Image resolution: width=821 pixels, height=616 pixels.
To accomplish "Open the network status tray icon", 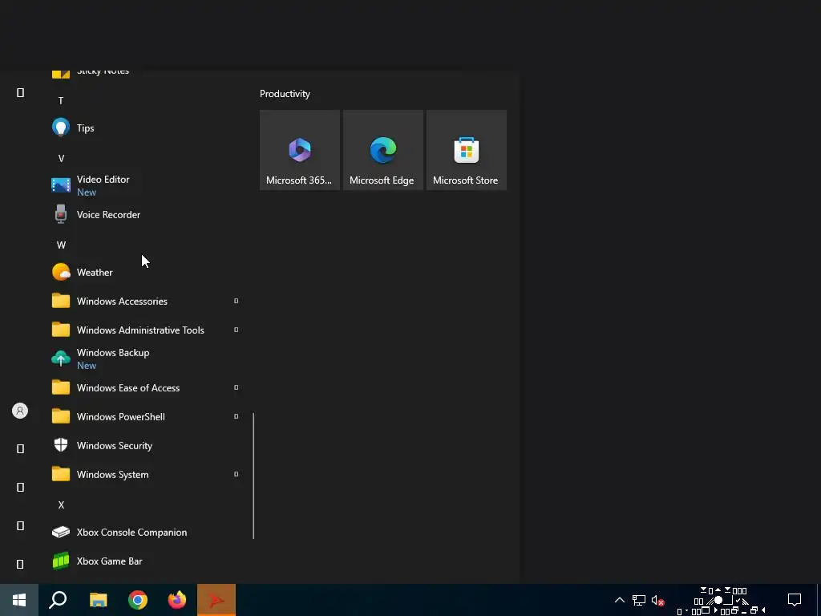I will (x=639, y=600).
